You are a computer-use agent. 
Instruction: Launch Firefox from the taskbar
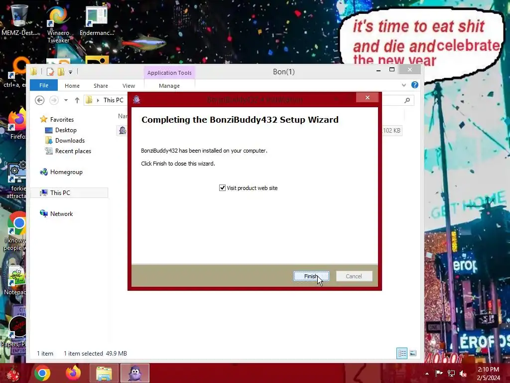[x=73, y=373]
